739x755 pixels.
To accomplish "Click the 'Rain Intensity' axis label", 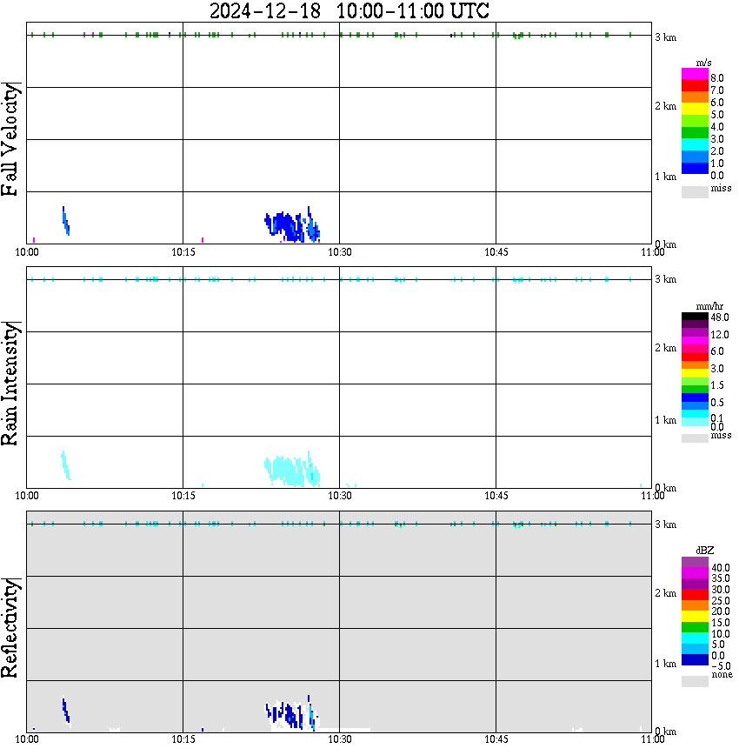I will (10, 384).
